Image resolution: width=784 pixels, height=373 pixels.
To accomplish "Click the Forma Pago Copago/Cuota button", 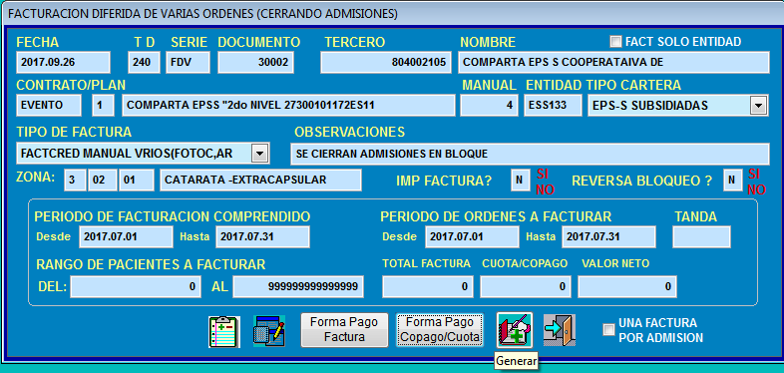I will pyautogui.click(x=440, y=330).
